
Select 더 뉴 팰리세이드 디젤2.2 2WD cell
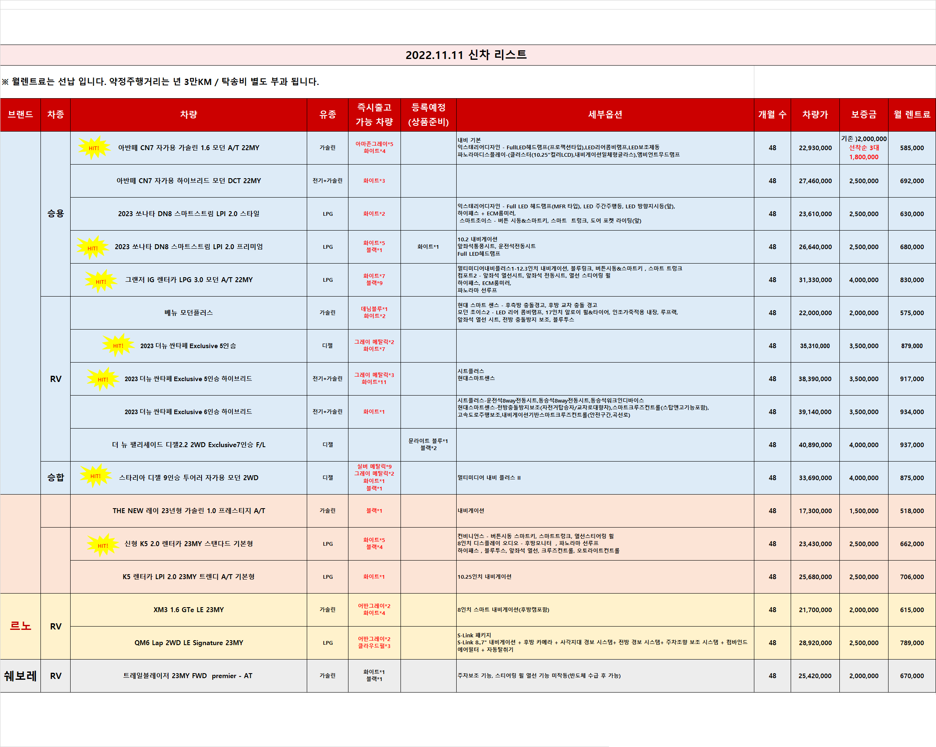(x=189, y=445)
